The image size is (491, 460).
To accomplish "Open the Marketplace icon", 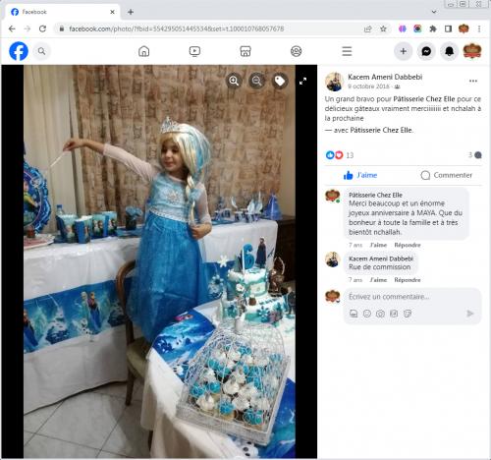I will click(245, 51).
